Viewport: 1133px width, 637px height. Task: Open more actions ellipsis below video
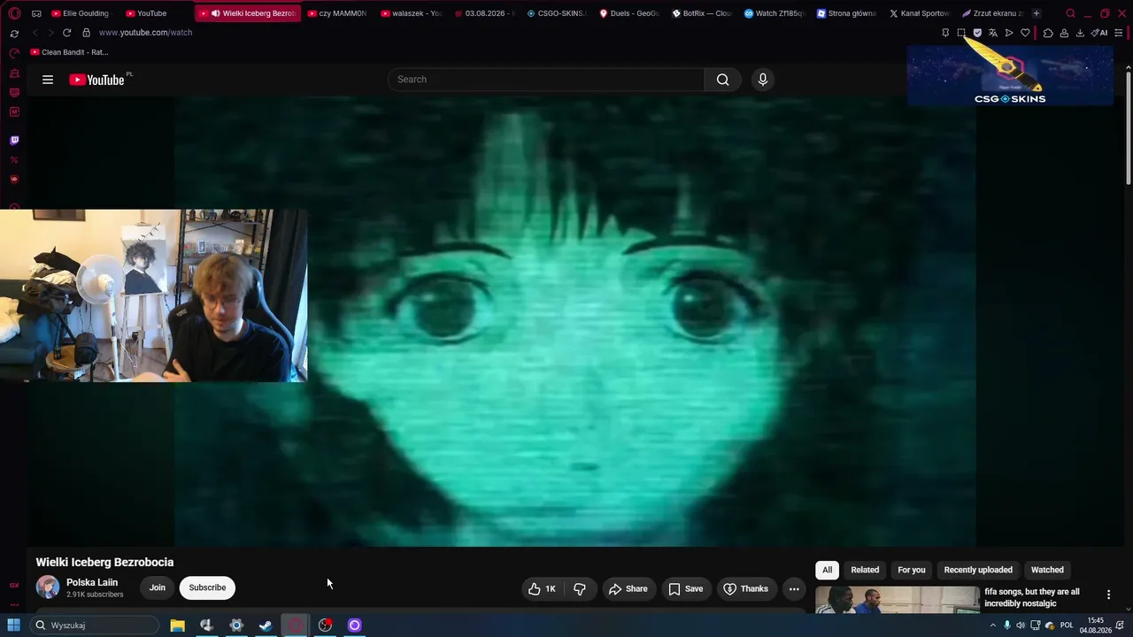click(794, 589)
